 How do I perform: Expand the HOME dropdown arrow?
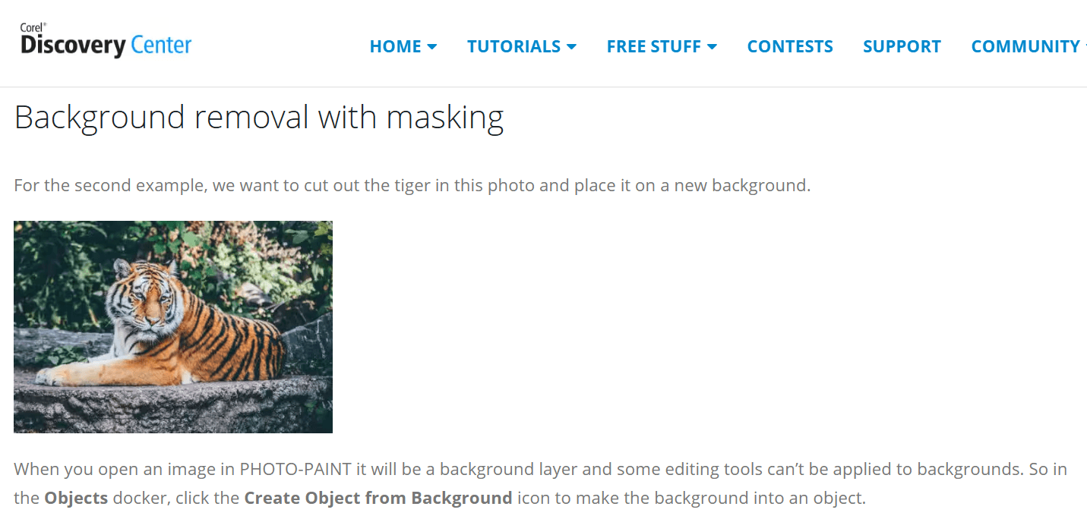[432, 47]
